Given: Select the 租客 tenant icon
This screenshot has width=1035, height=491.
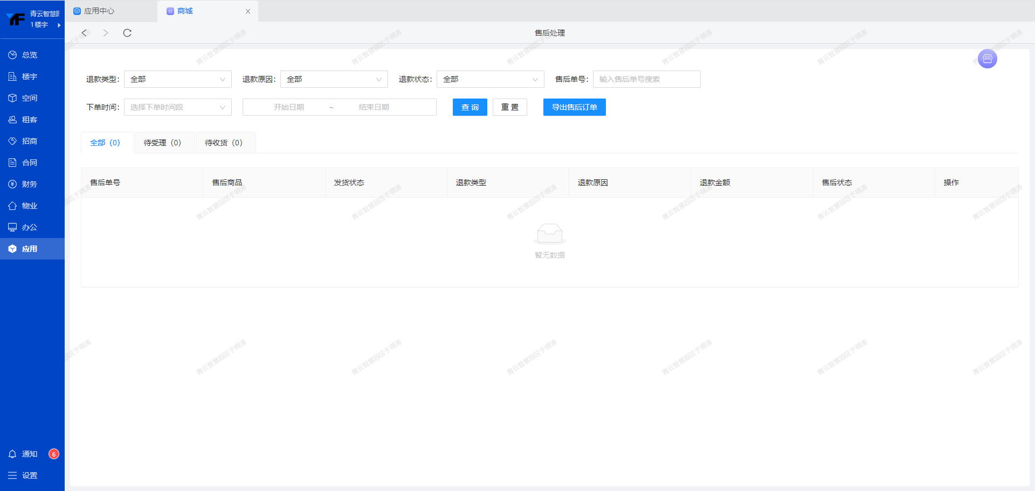Looking at the screenshot, I should [12, 120].
